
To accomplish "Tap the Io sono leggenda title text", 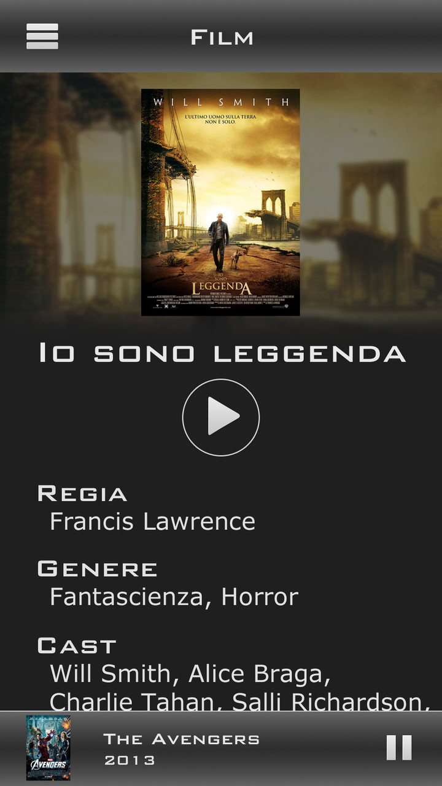I will click(x=222, y=353).
